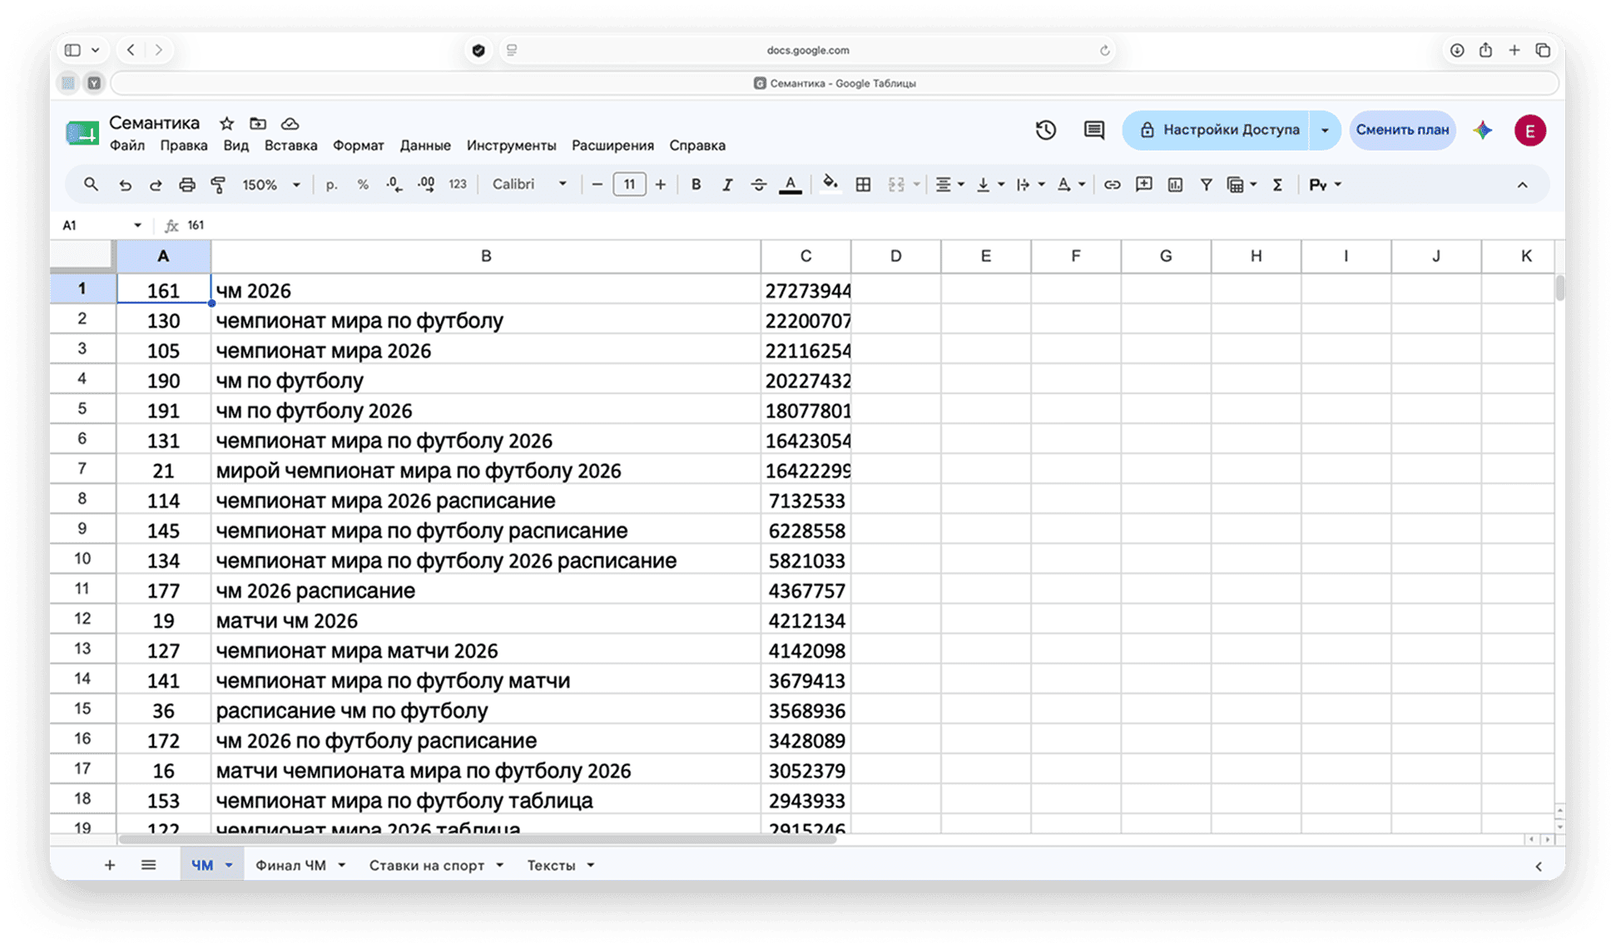Image resolution: width=1616 pixels, height=948 pixels.
Task: Decrease font size with minus button
Action: click(597, 185)
